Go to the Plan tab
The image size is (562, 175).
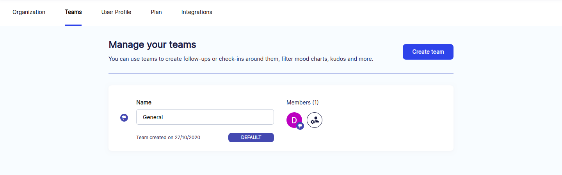[157, 12]
